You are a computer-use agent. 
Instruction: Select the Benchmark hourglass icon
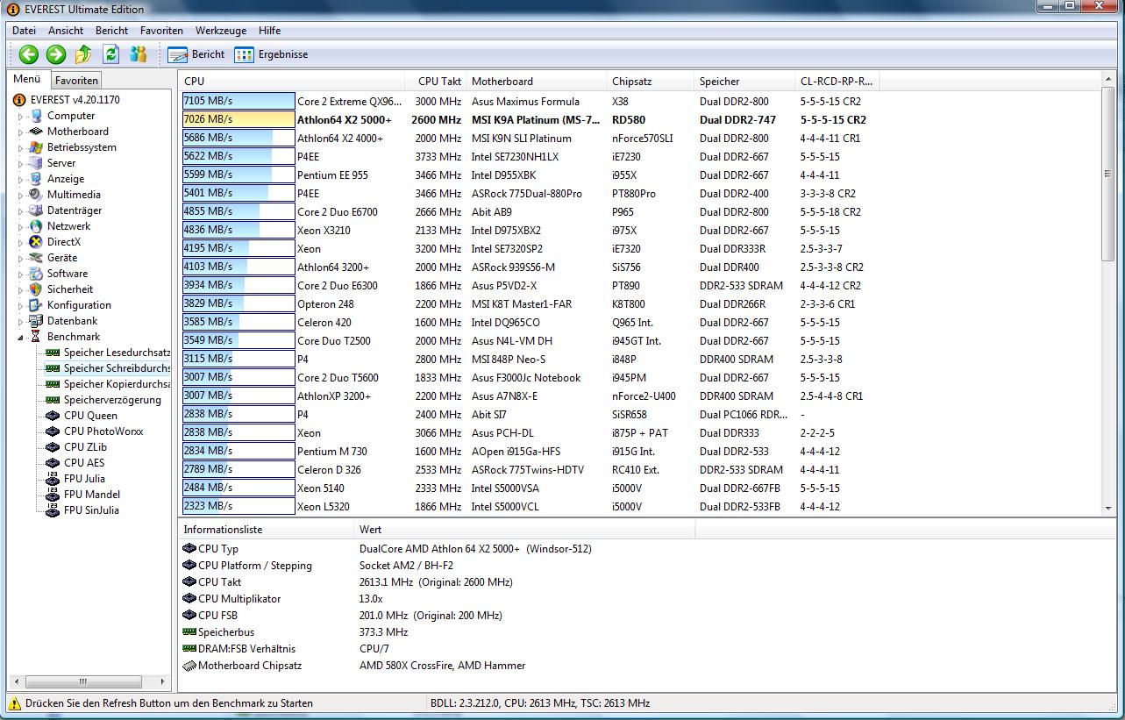[x=36, y=337]
